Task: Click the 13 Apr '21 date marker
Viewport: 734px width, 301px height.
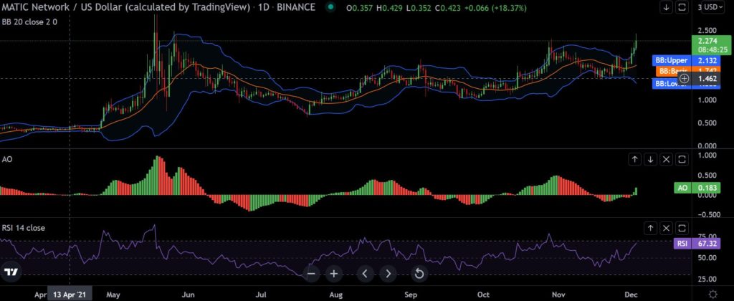Action: (x=70, y=295)
